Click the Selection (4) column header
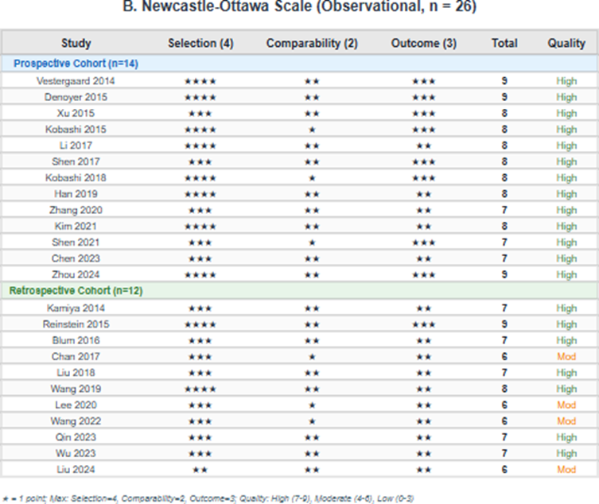The image size is (599, 504). click(x=200, y=43)
